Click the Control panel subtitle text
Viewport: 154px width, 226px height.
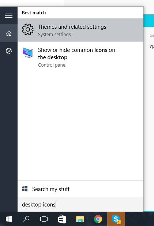52,65
